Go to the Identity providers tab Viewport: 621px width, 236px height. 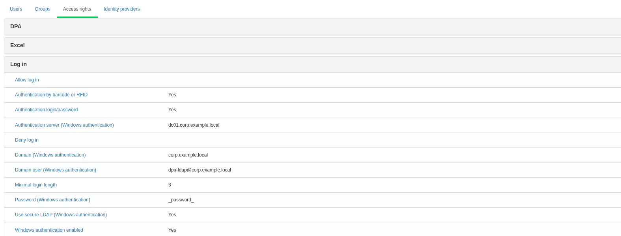coord(121,9)
